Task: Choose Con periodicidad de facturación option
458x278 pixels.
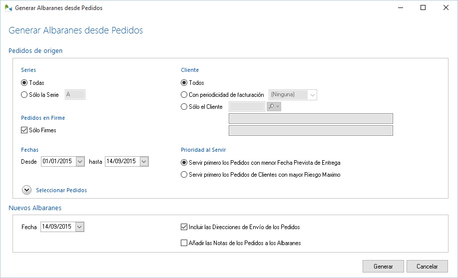Action: 184,95
